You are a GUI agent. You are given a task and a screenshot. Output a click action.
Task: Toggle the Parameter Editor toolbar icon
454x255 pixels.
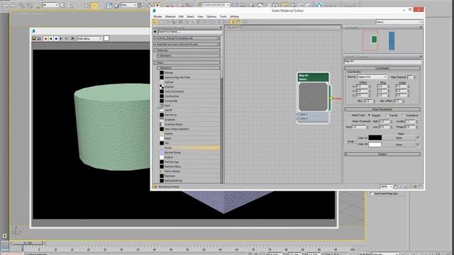[x=238, y=22]
